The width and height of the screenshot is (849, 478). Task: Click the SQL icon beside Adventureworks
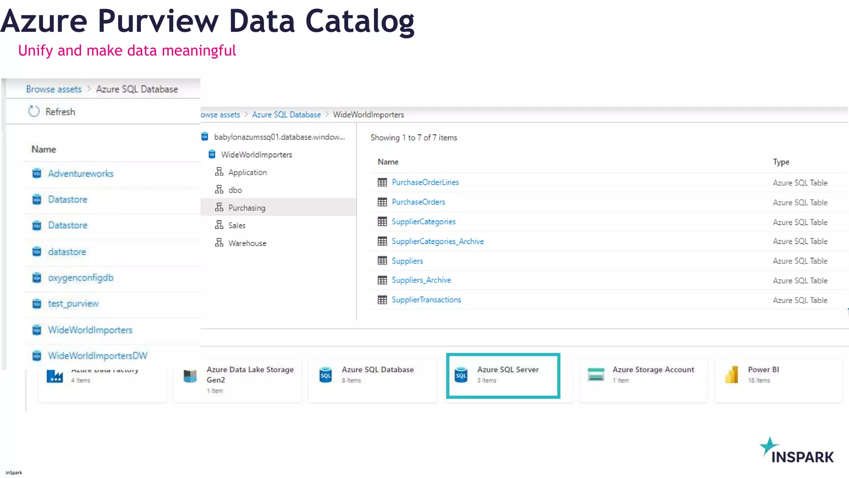pos(37,173)
